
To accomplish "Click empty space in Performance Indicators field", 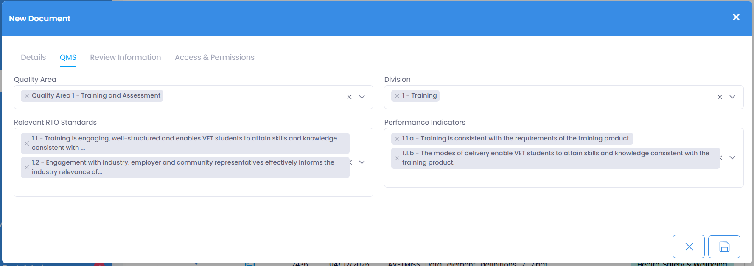I will [552, 178].
